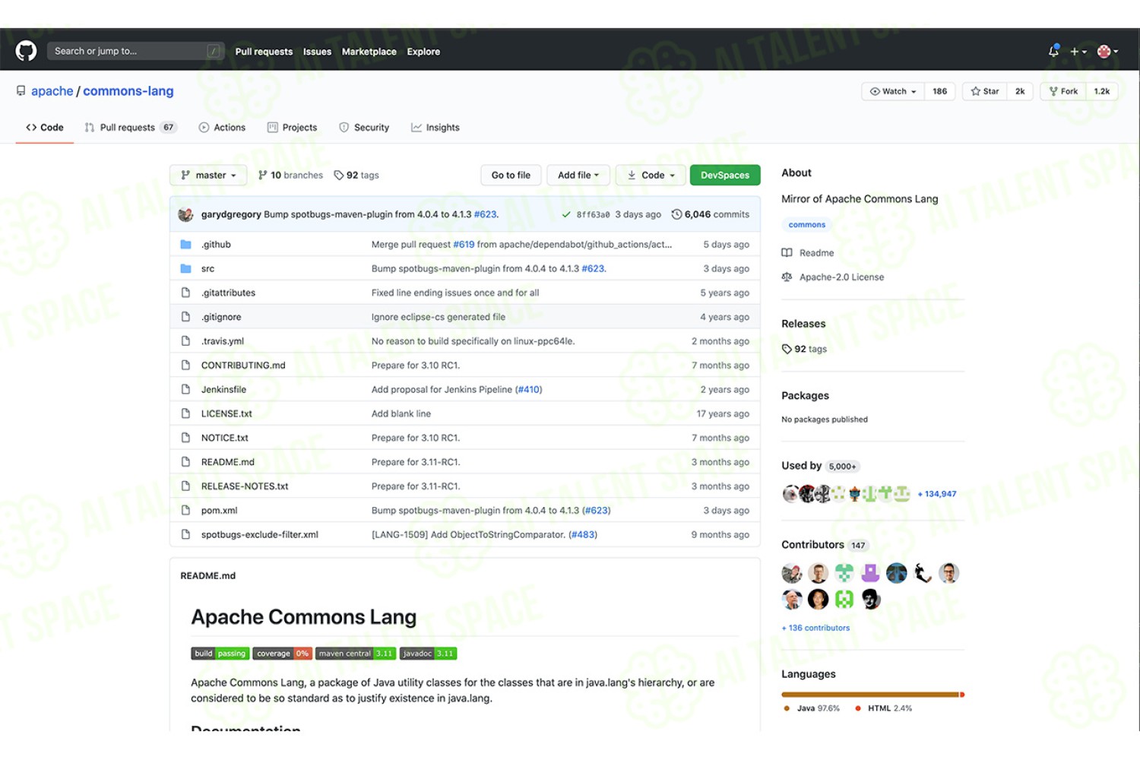Click Marketplace in the top navigation
1140x760 pixels.
[x=369, y=52]
